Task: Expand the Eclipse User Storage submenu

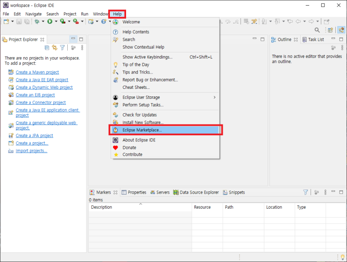Action: click(x=165, y=97)
